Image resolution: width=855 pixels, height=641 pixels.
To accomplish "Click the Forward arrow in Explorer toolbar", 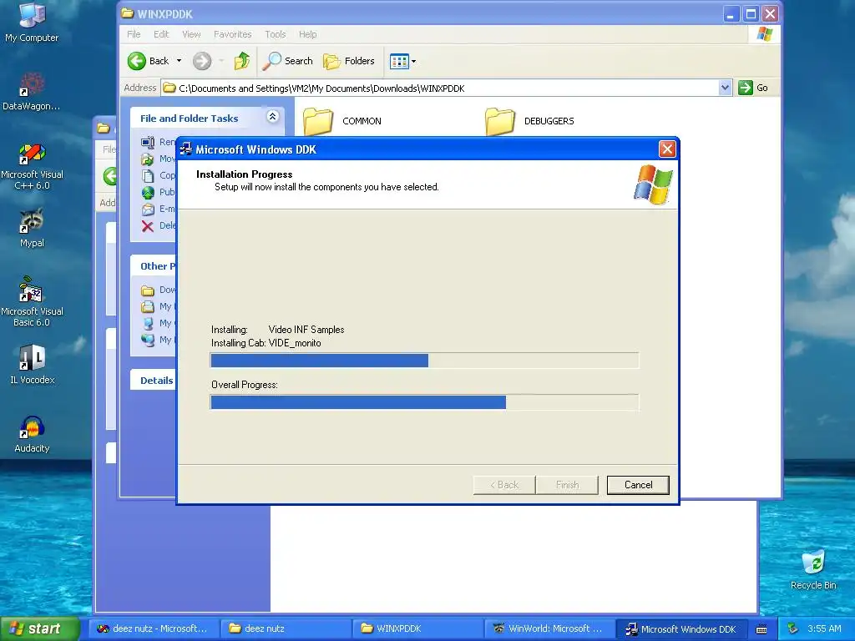I will click(x=202, y=61).
